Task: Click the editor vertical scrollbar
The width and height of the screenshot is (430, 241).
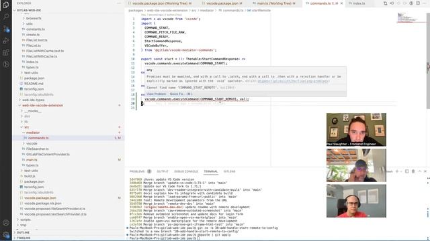Action: [x=428, y=60]
